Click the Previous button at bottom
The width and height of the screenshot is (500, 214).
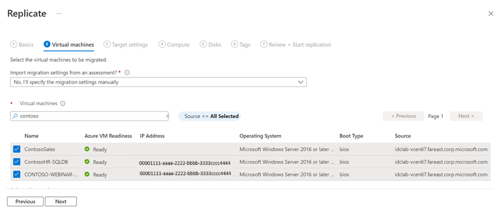(x=25, y=201)
